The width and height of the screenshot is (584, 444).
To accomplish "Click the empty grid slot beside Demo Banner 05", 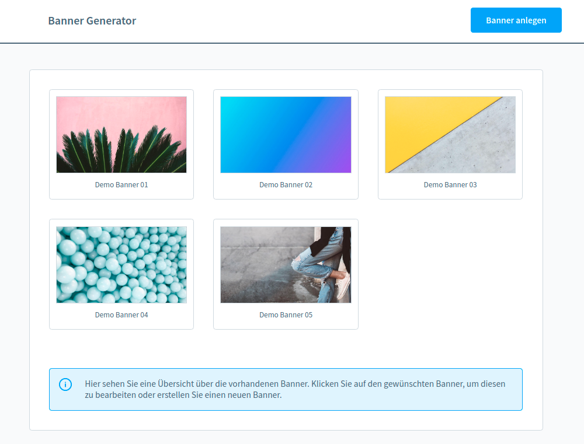I will tap(450, 274).
